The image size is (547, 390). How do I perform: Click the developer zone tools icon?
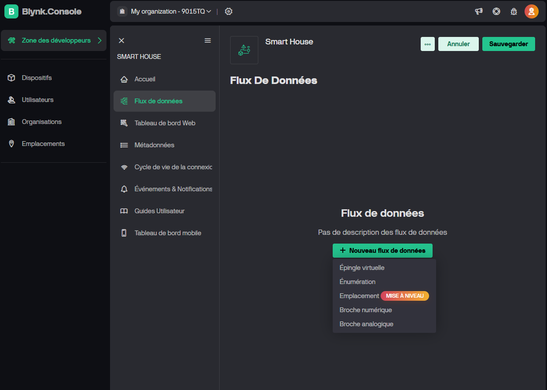(x=11, y=40)
